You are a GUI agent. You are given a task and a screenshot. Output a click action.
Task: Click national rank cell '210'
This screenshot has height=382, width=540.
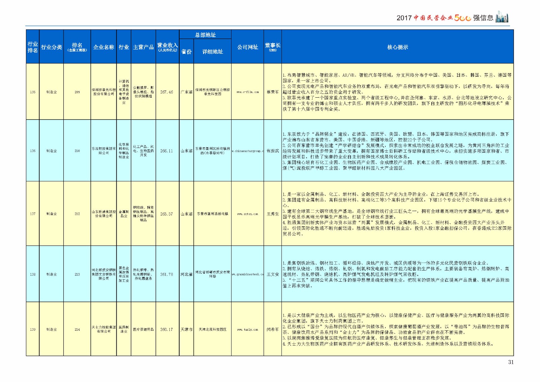coord(77,151)
